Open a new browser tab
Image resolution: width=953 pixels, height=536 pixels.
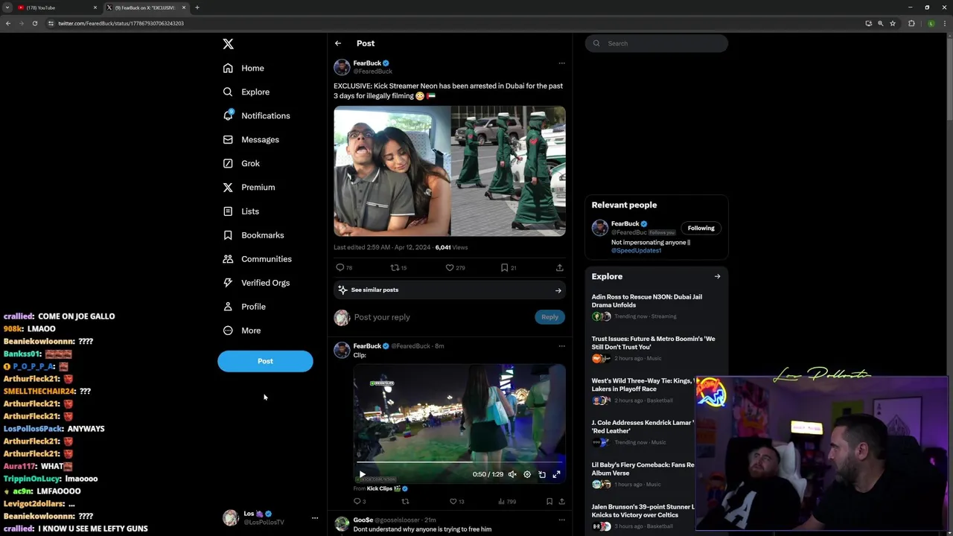(197, 7)
